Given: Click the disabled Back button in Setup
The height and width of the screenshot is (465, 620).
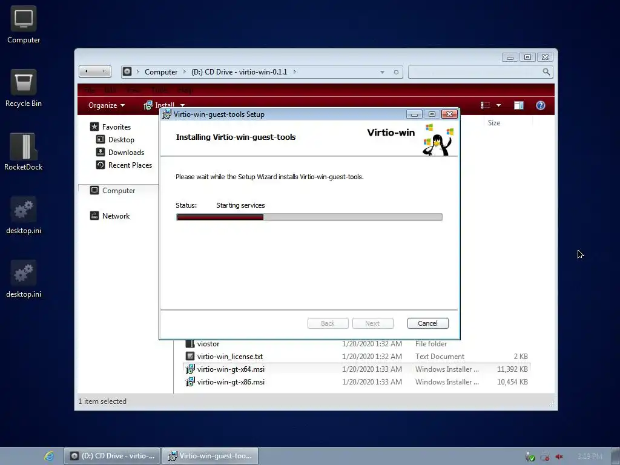Looking at the screenshot, I should pyautogui.click(x=328, y=323).
